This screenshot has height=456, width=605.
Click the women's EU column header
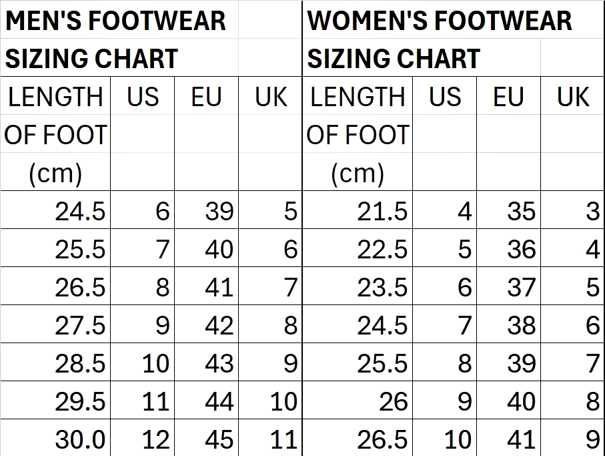[508, 97]
